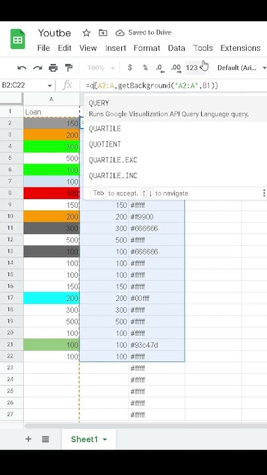Choose the QUARTILE.EXC function suggestion
Image resolution: width=267 pixels, height=475 pixels.
coord(175,160)
